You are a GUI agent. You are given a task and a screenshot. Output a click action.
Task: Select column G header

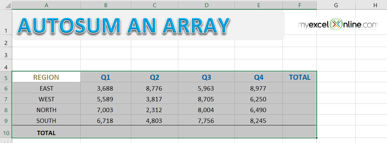[x=336, y=5]
